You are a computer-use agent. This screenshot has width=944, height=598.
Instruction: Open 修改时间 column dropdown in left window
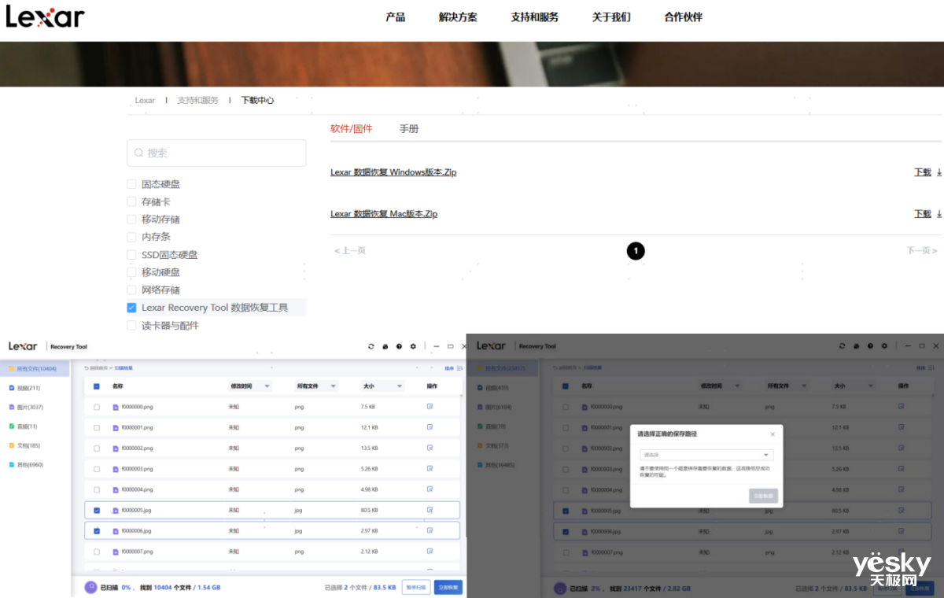249,386
